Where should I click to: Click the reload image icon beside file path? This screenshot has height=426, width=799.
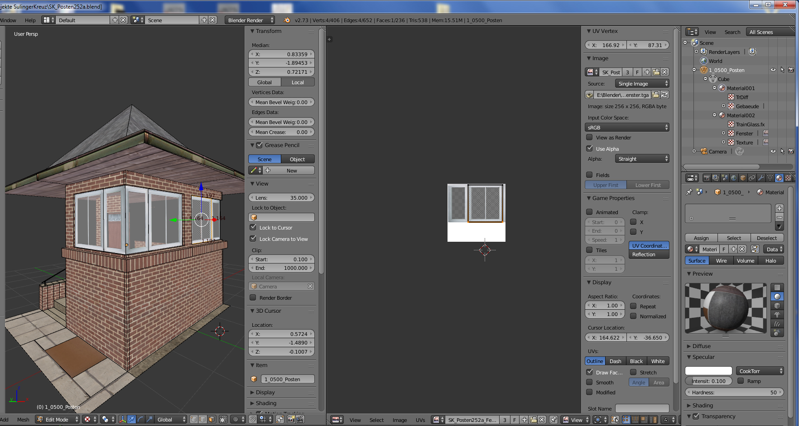tap(664, 95)
